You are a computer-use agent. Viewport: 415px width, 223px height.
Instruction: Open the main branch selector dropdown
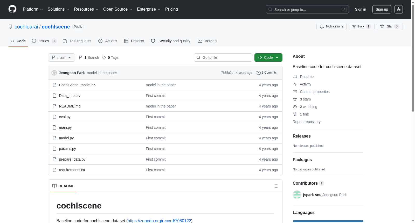pyautogui.click(x=61, y=57)
